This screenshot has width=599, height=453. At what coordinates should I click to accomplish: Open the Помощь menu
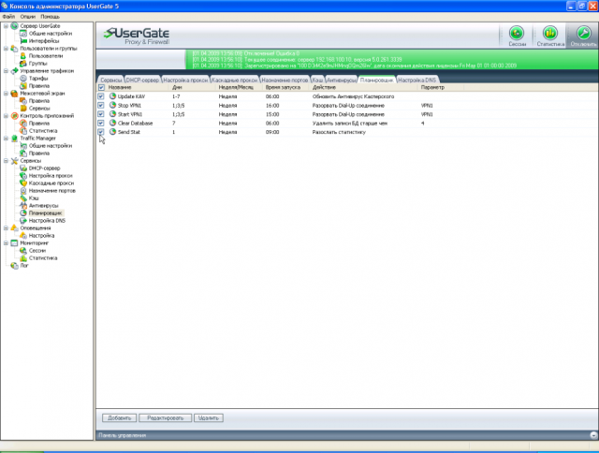coord(50,17)
